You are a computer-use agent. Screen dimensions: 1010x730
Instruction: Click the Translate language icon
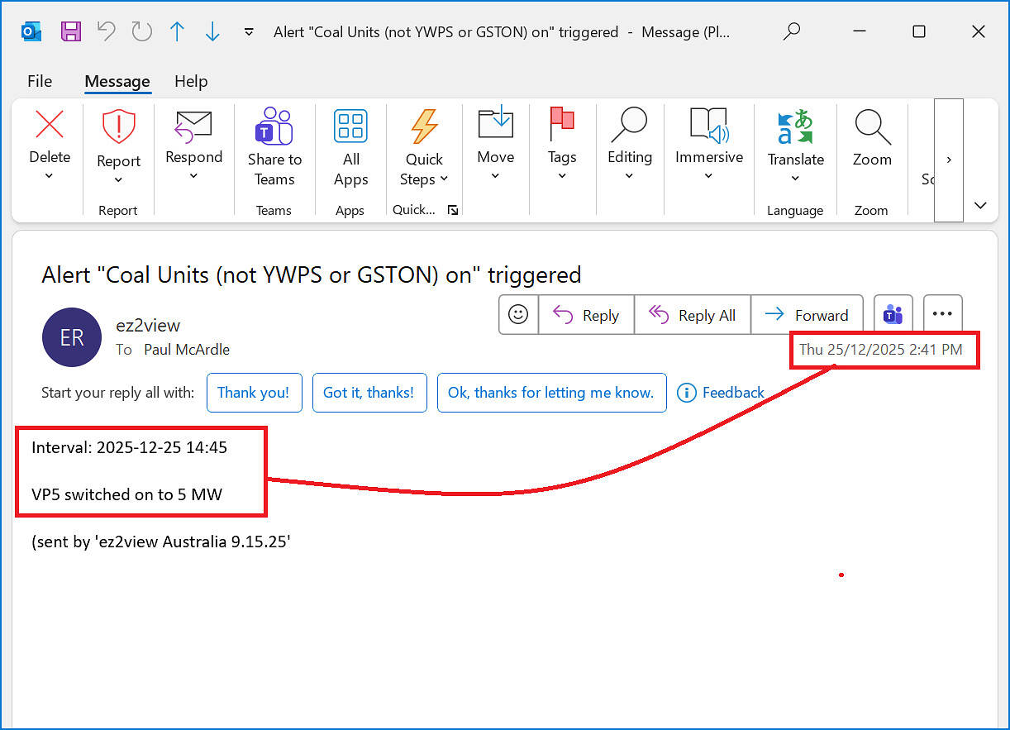795,127
